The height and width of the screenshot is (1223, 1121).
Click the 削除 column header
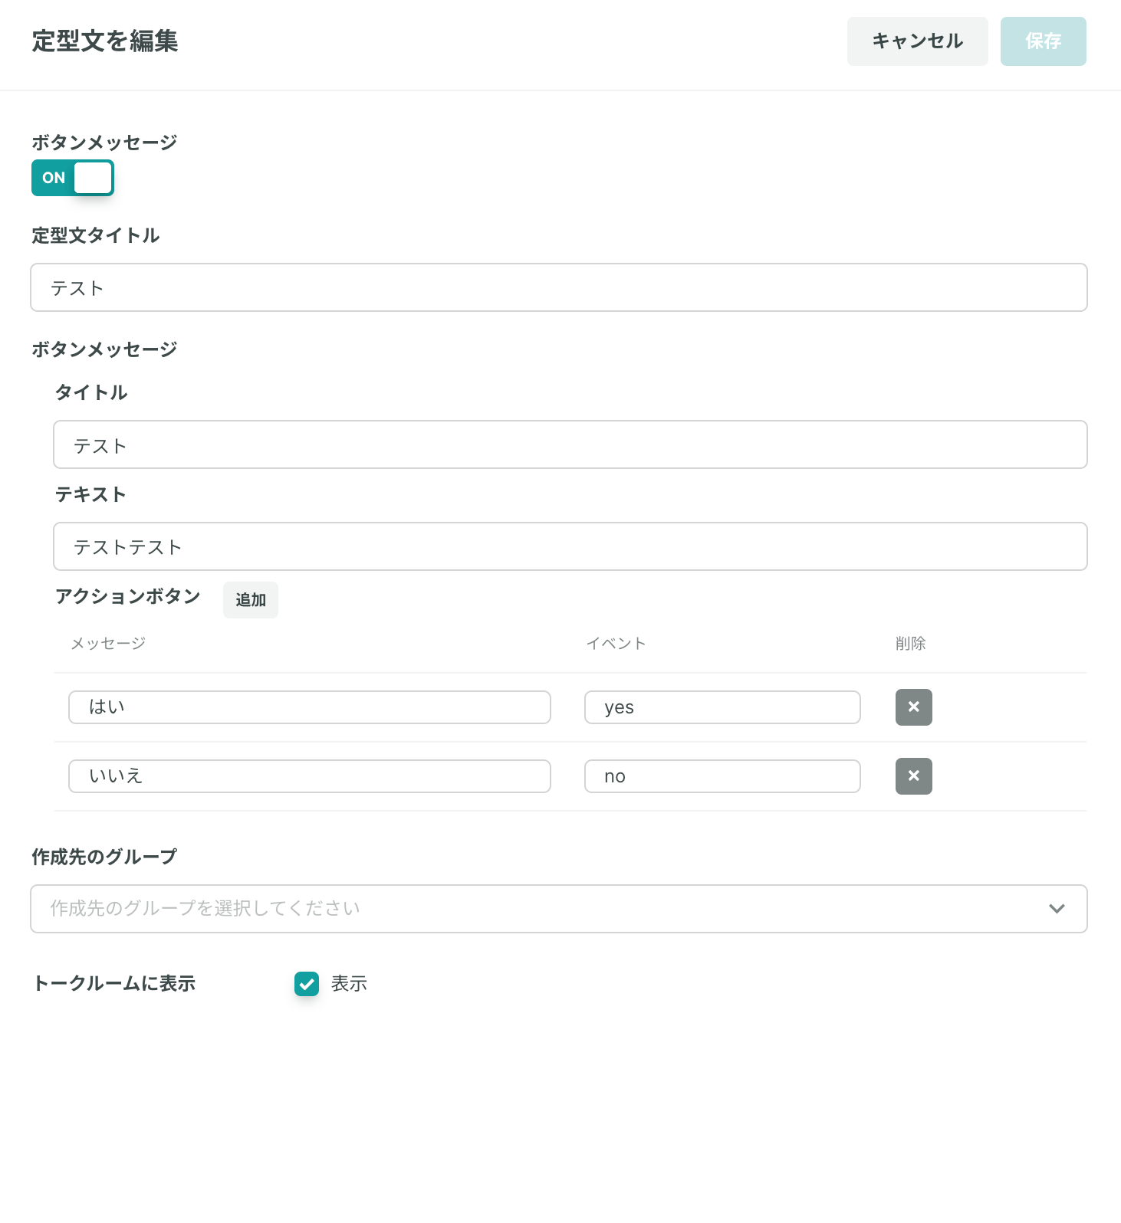point(910,644)
